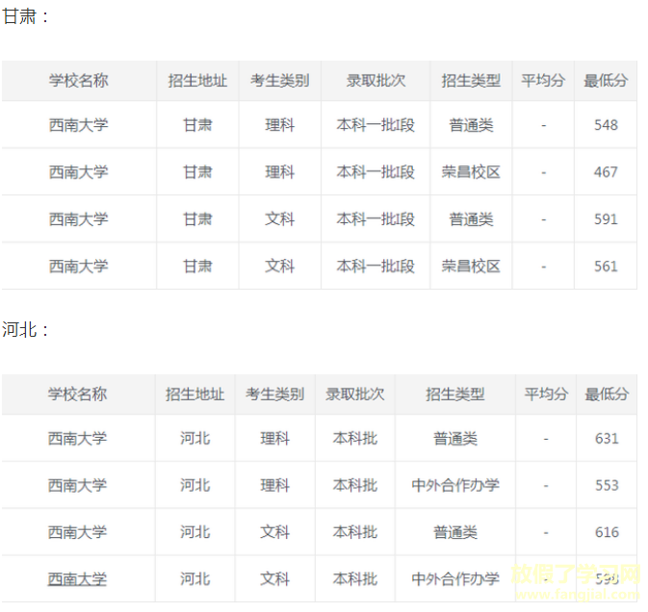Click the 467 minimum score cell
The height and width of the screenshot is (612, 648).
pyautogui.click(x=606, y=172)
